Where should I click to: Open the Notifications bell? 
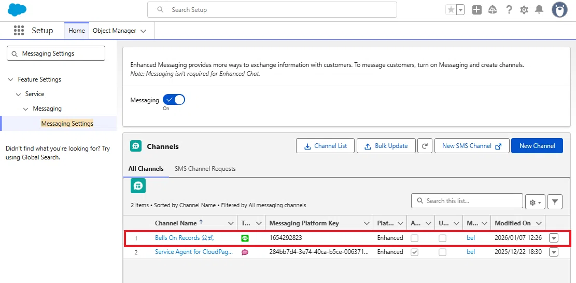tap(539, 10)
